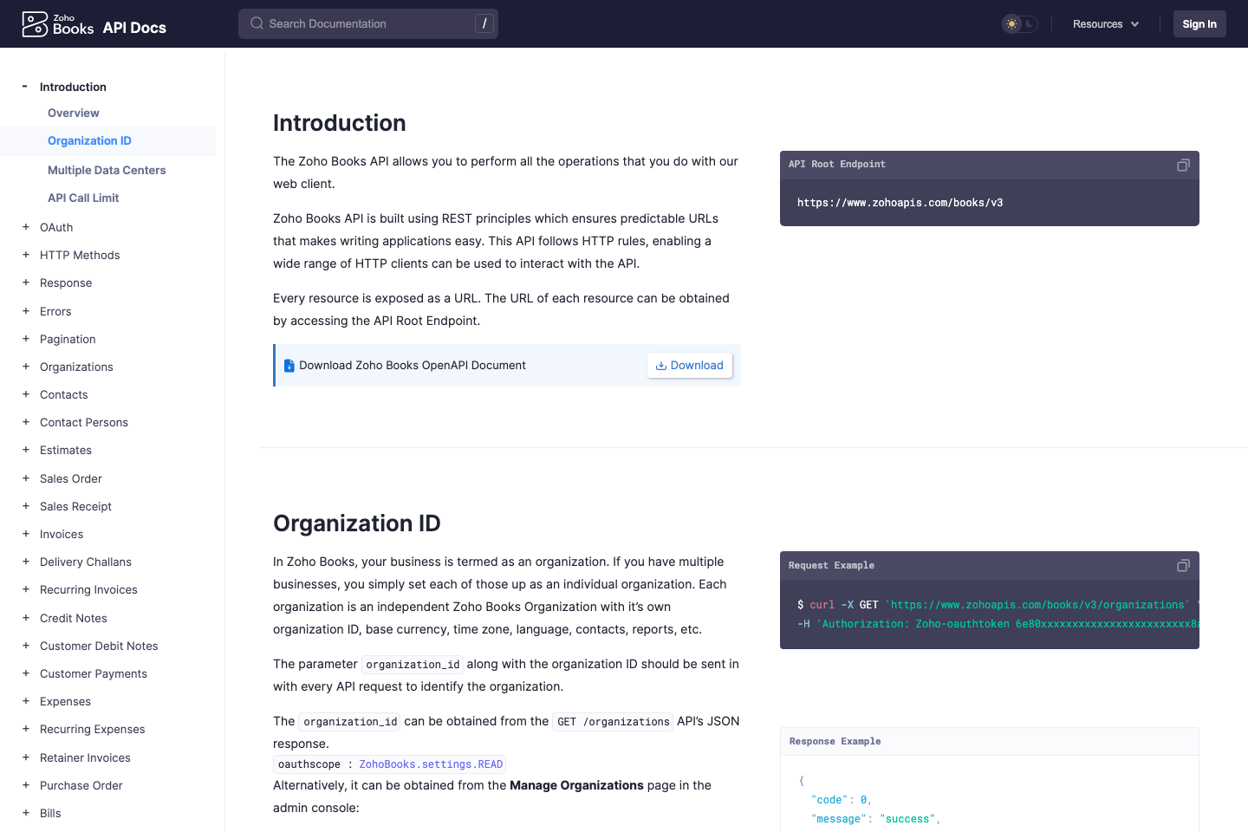Click the download arrow icon in Download button
Image resolution: width=1248 pixels, height=832 pixels.
[661, 365]
